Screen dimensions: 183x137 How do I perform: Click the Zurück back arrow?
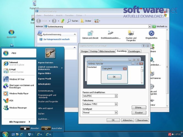39,21
